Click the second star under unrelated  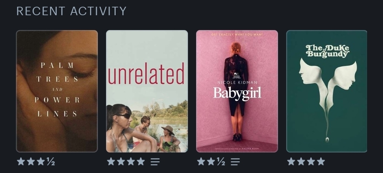coord(121,161)
